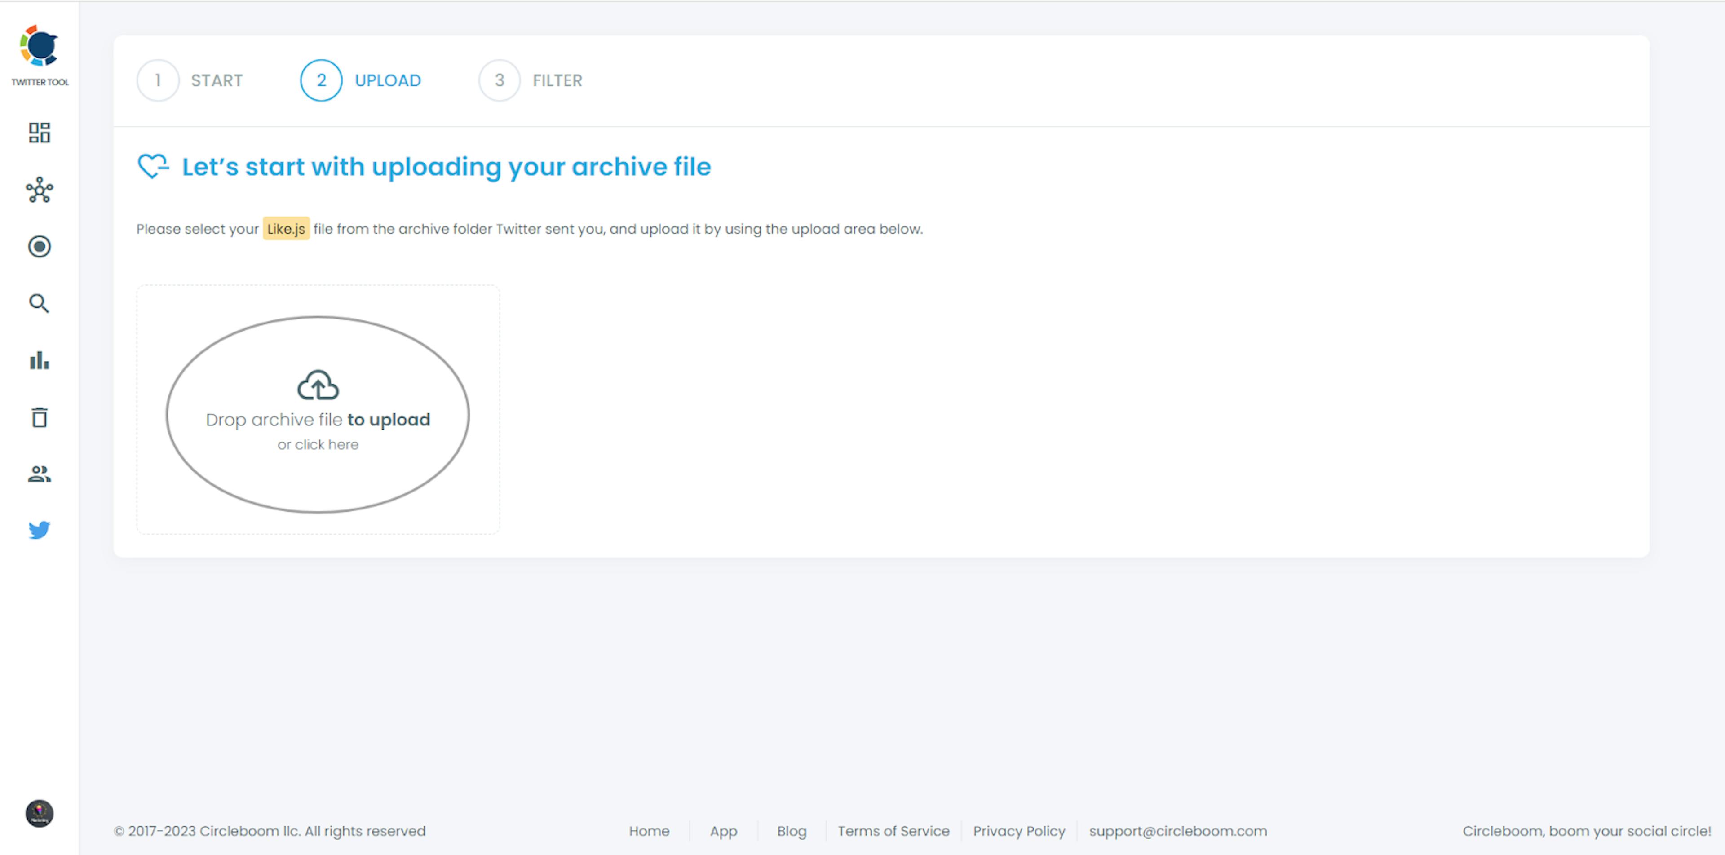1725x855 pixels.
Task: Open the search icon tool
Action: click(40, 304)
